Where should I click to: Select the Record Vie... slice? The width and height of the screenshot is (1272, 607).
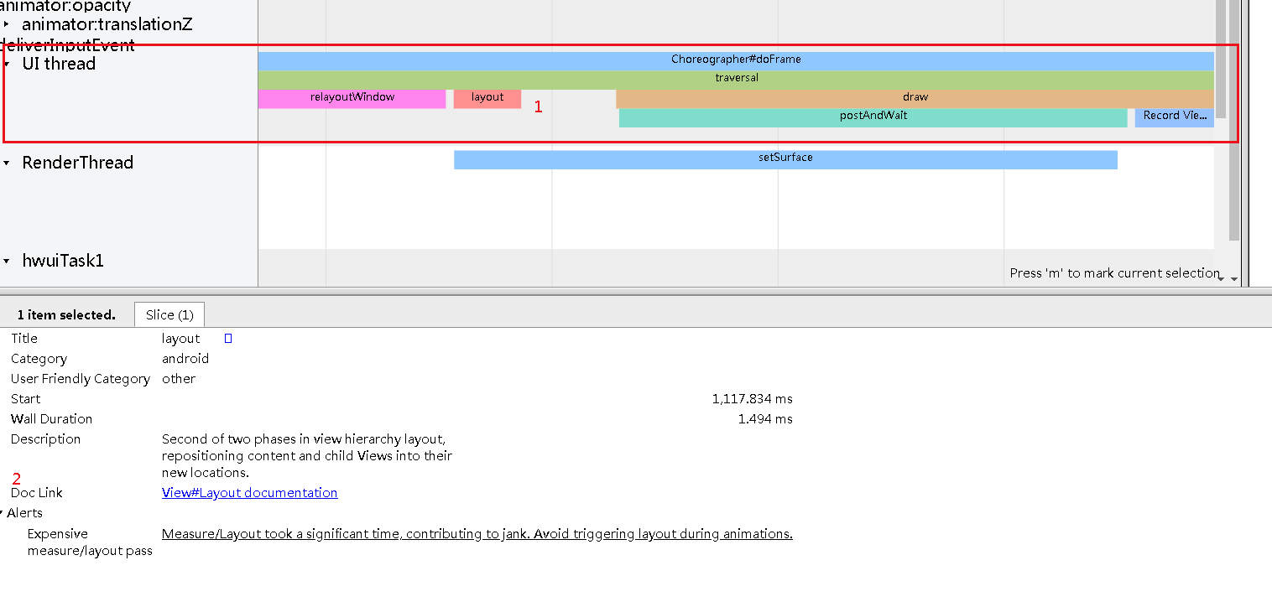point(1175,117)
